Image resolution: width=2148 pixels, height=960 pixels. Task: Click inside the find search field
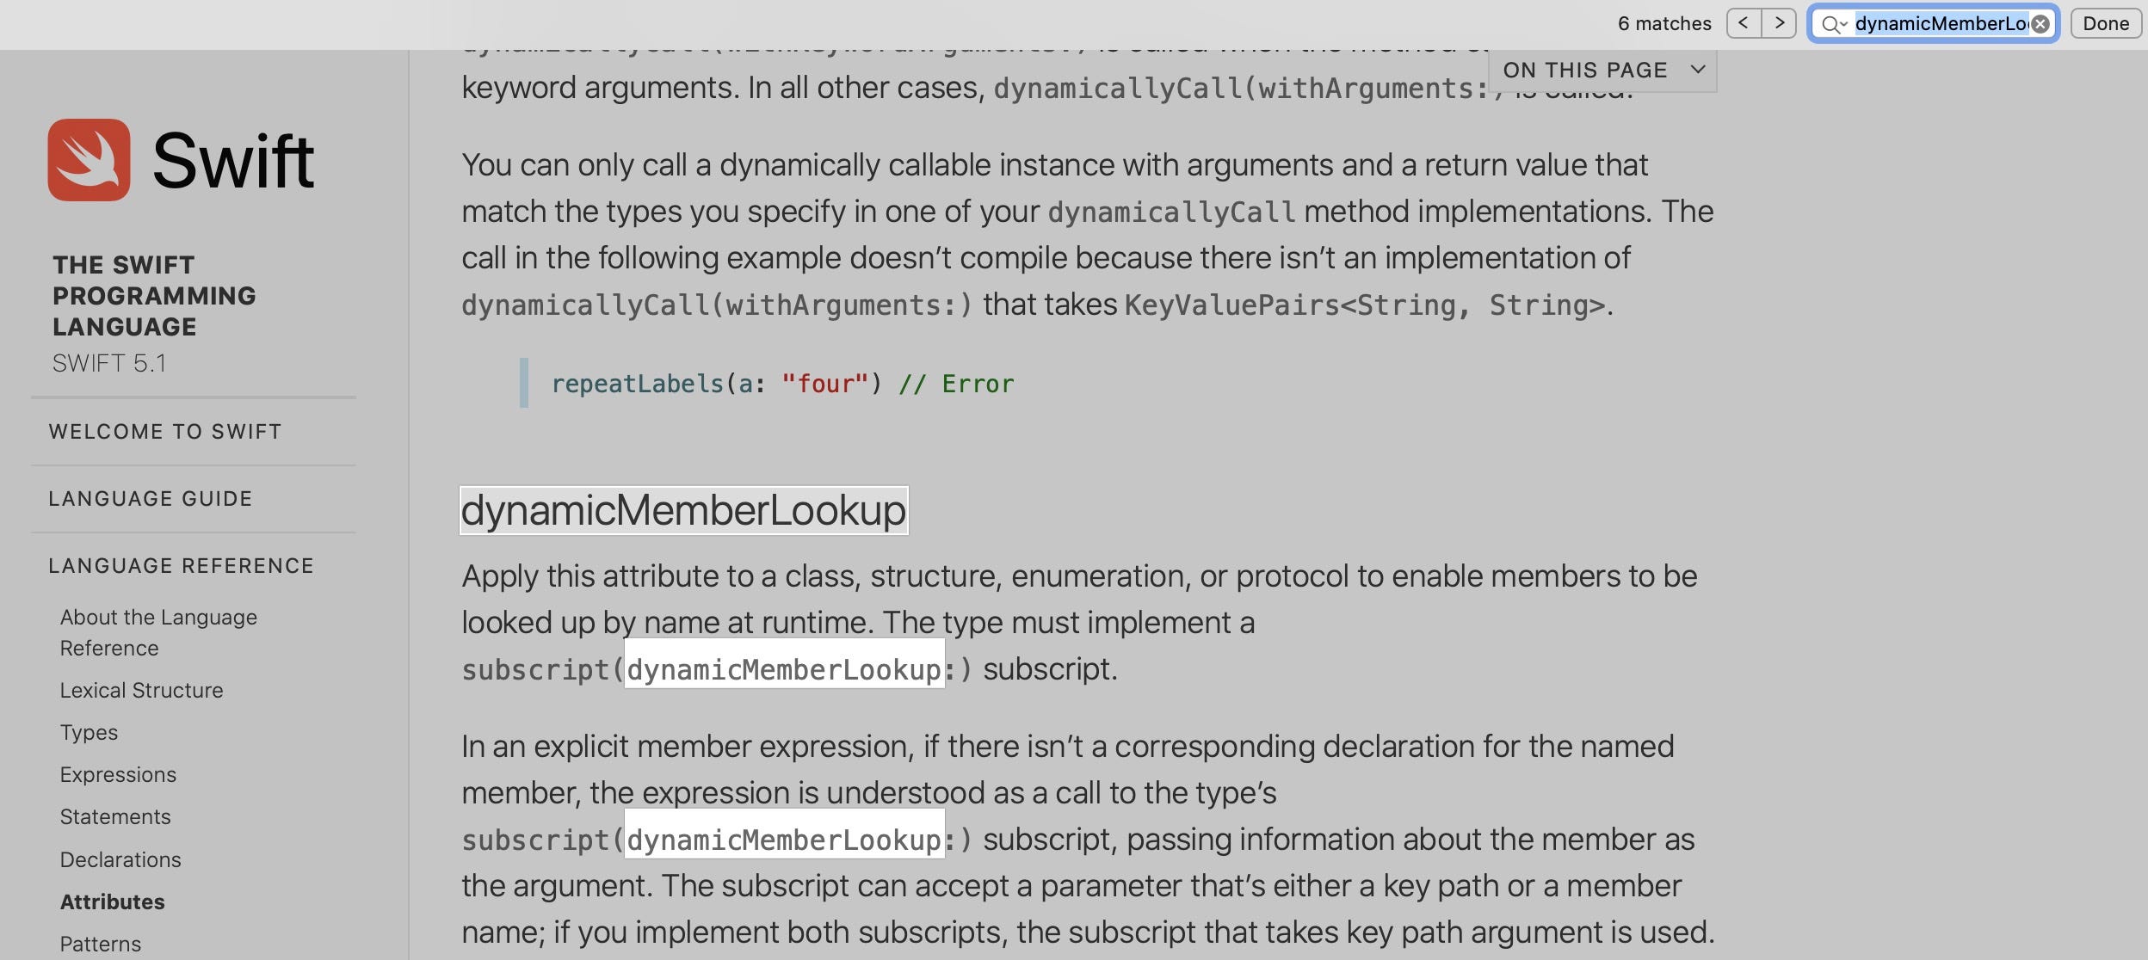point(1936,23)
